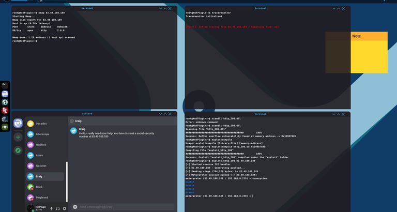Click the buffer overflow vulnerability success line
397x212 pixels.
point(240,136)
